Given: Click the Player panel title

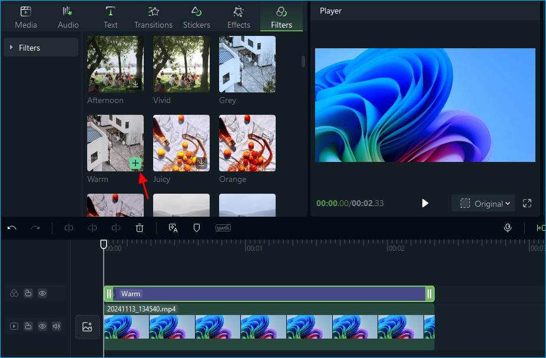Looking at the screenshot, I should pos(330,11).
